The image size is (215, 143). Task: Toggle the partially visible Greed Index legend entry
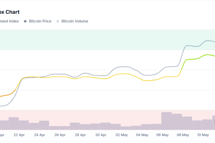pyautogui.click(x=9, y=21)
